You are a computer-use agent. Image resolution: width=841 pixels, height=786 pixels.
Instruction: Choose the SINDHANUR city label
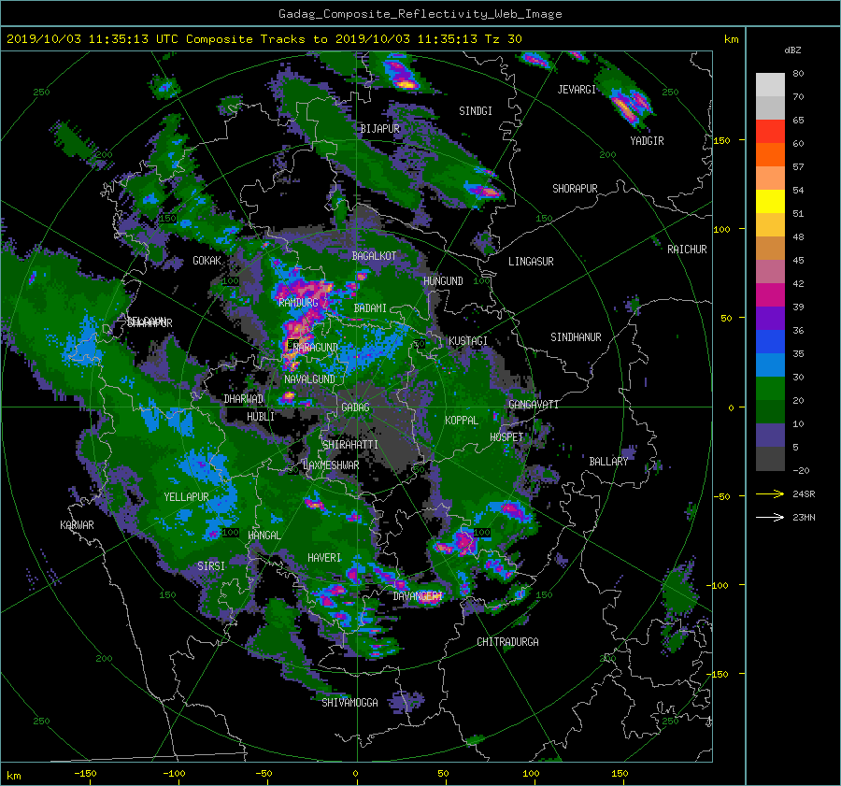click(576, 337)
